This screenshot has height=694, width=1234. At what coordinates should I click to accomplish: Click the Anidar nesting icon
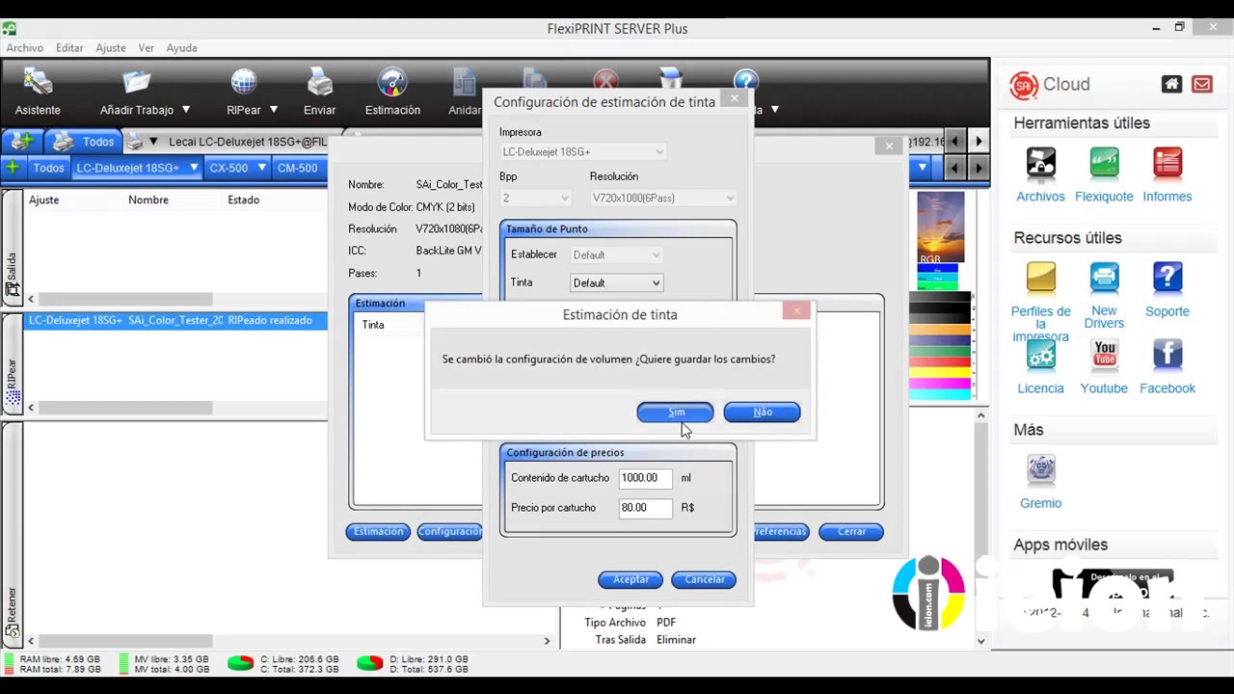(465, 82)
